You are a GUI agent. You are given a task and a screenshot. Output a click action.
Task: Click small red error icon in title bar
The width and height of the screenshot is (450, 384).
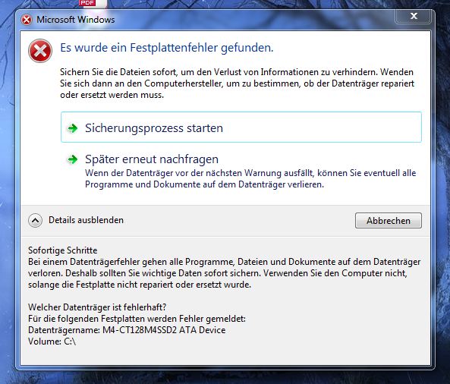(27, 20)
